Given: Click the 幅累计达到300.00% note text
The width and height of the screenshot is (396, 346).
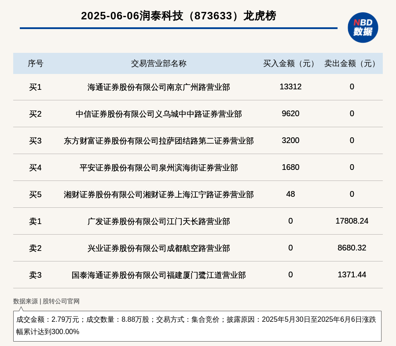Looking at the screenshot, I should pyautogui.click(x=48, y=331).
